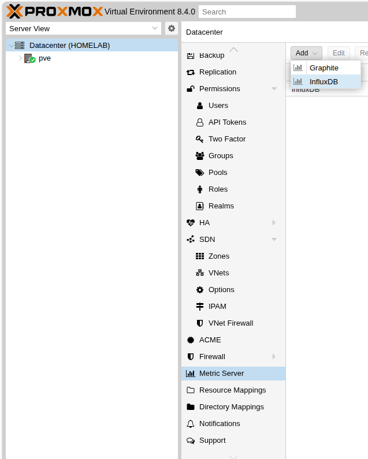This screenshot has width=368, height=459.
Task: Collapse the SDN submenu arrow
Action: [x=274, y=240]
